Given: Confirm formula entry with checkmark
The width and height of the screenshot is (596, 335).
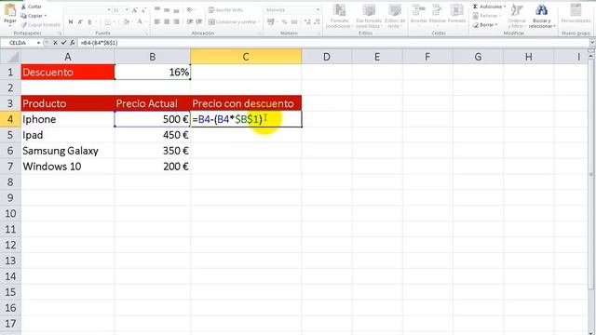Looking at the screenshot, I should tap(63, 43).
